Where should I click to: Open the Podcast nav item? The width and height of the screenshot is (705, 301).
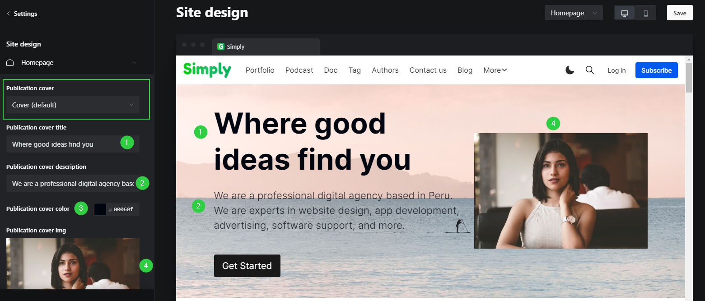(x=299, y=70)
